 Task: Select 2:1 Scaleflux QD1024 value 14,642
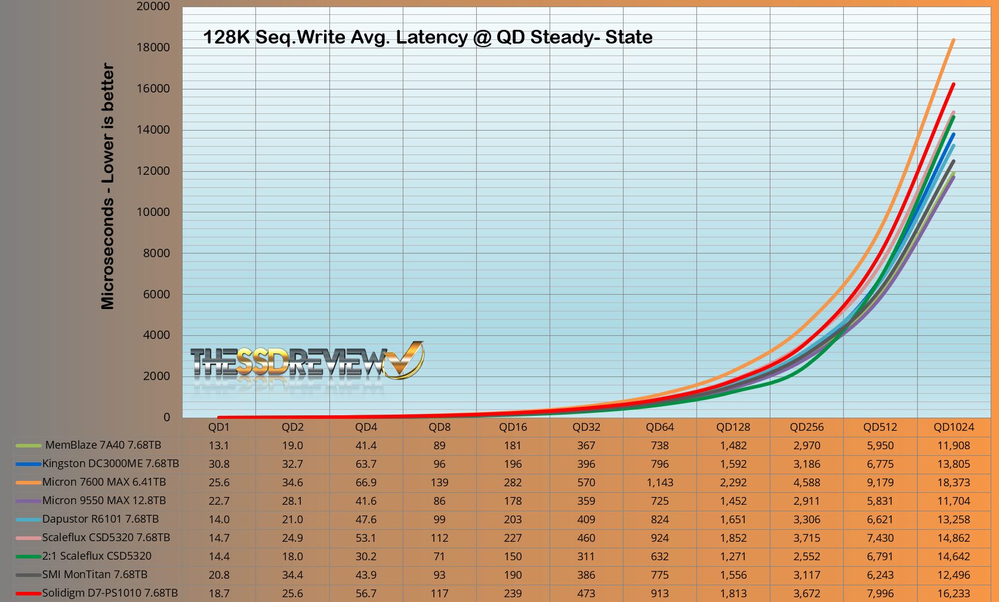click(954, 557)
